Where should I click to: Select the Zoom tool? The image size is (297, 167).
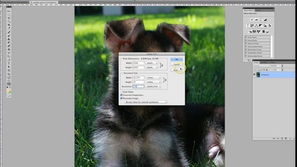[9, 84]
